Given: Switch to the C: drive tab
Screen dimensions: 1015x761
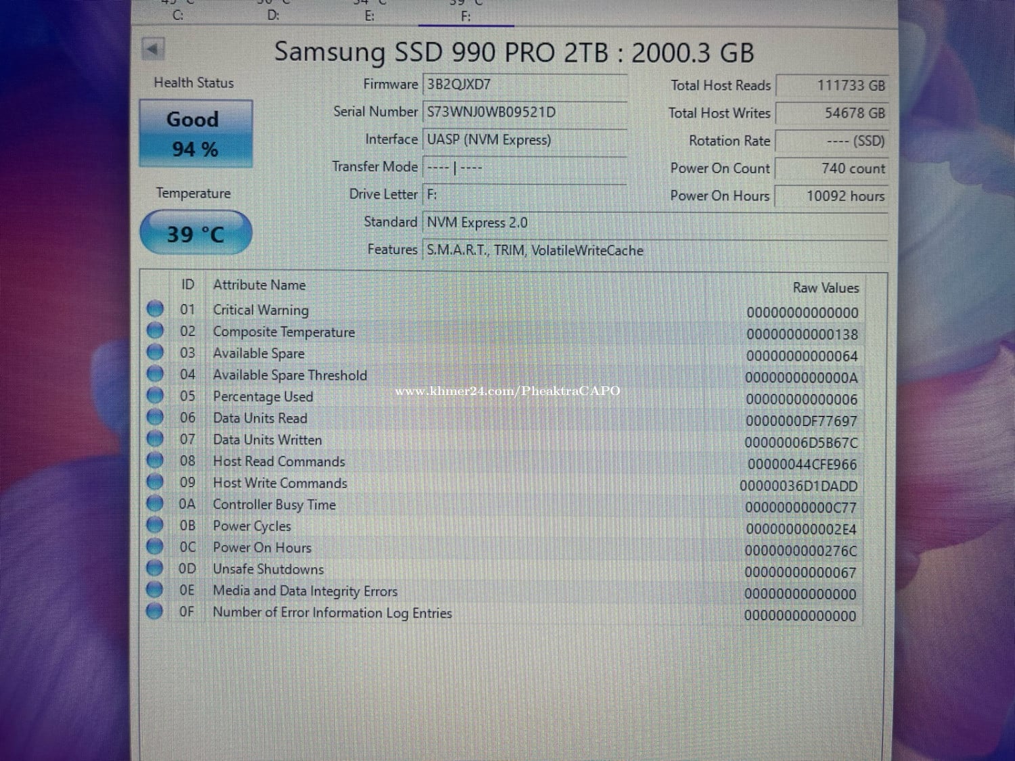Looking at the screenshot, I should pos(178,14).
